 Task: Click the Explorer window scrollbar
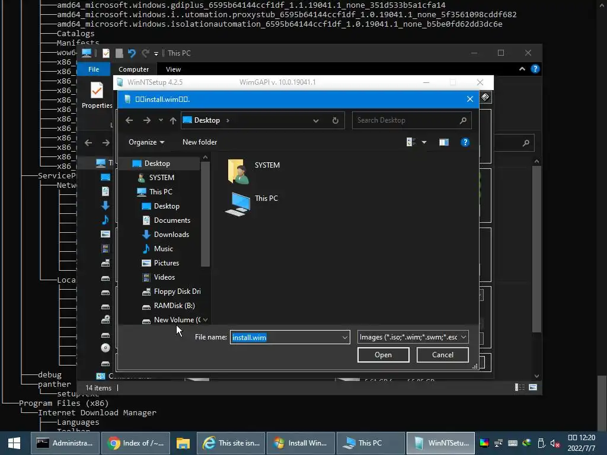point(536,249)
